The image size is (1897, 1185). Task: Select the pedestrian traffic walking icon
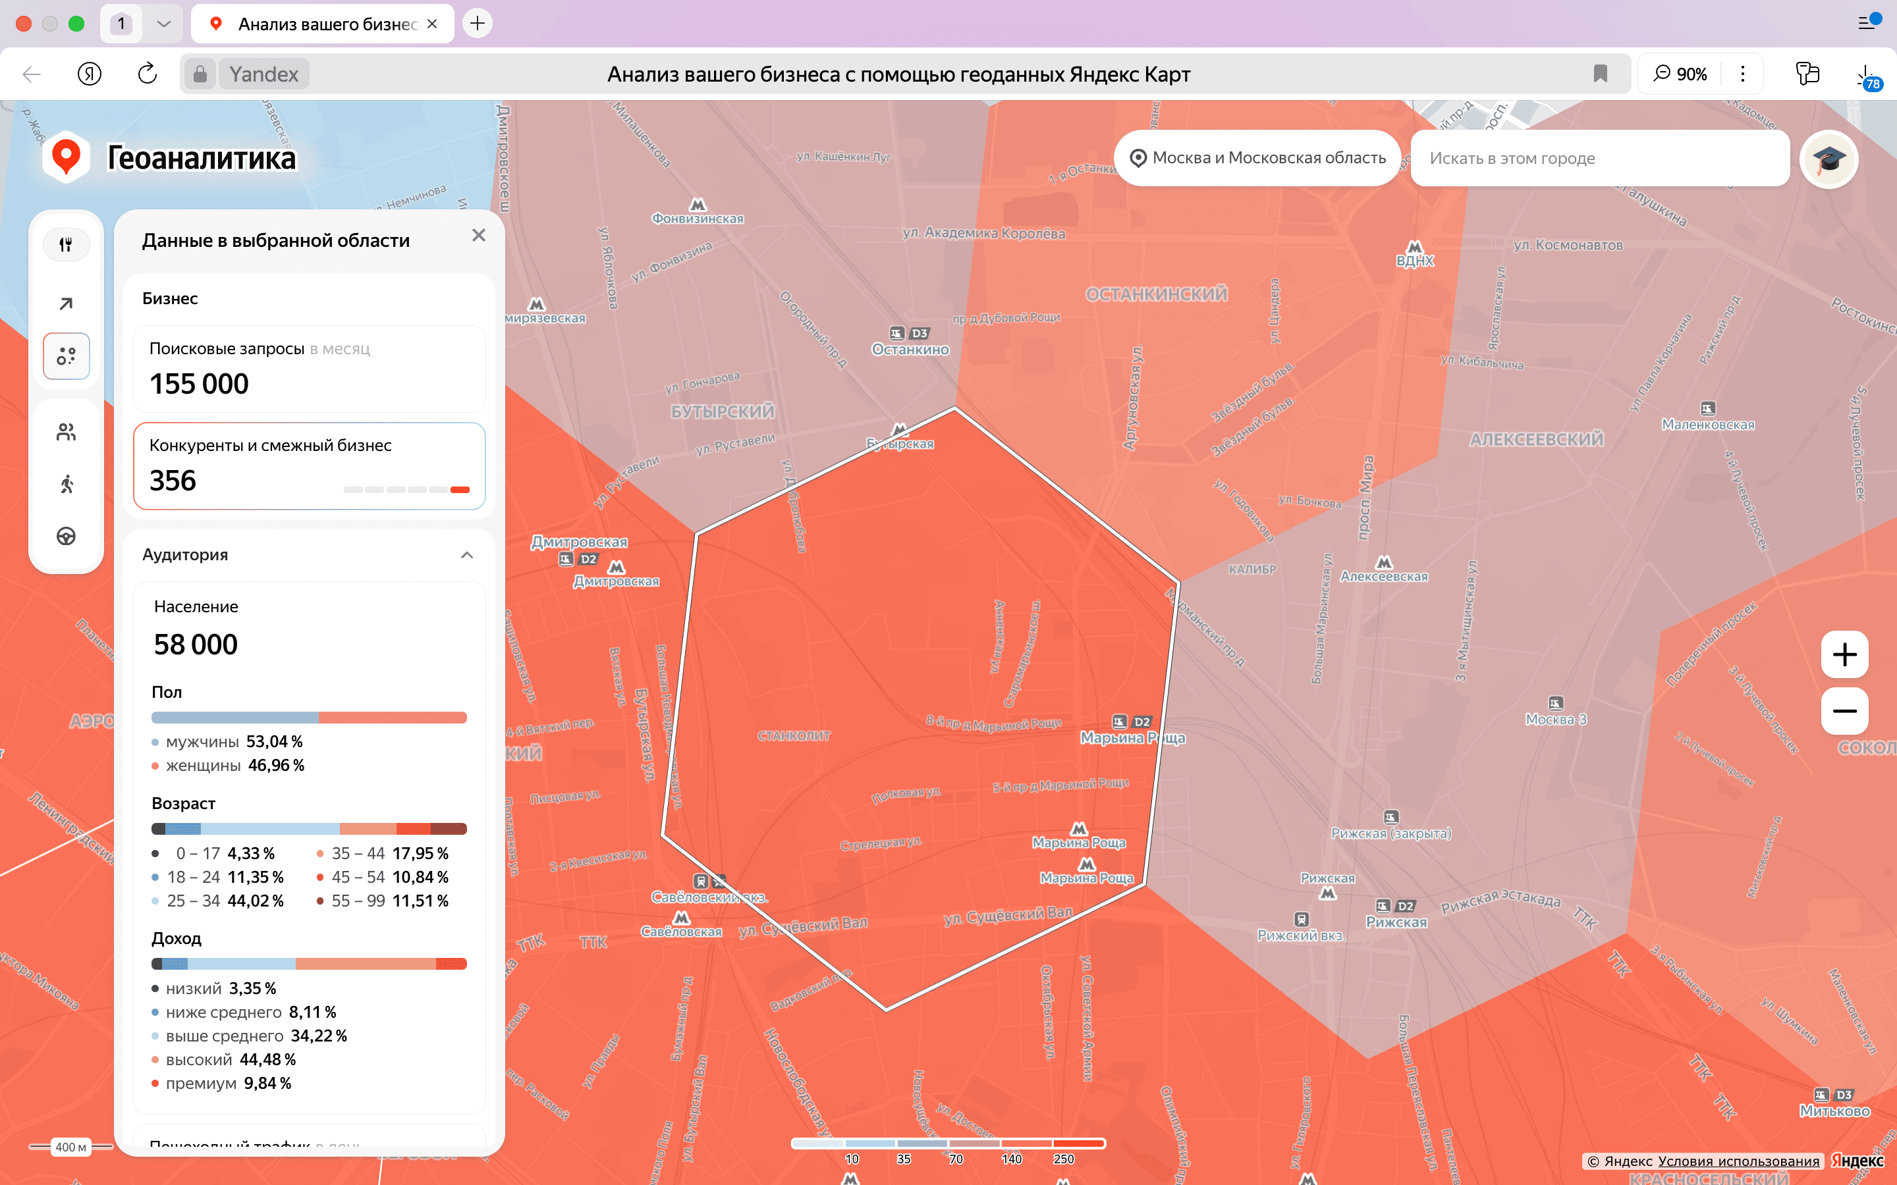pos(66,485)
